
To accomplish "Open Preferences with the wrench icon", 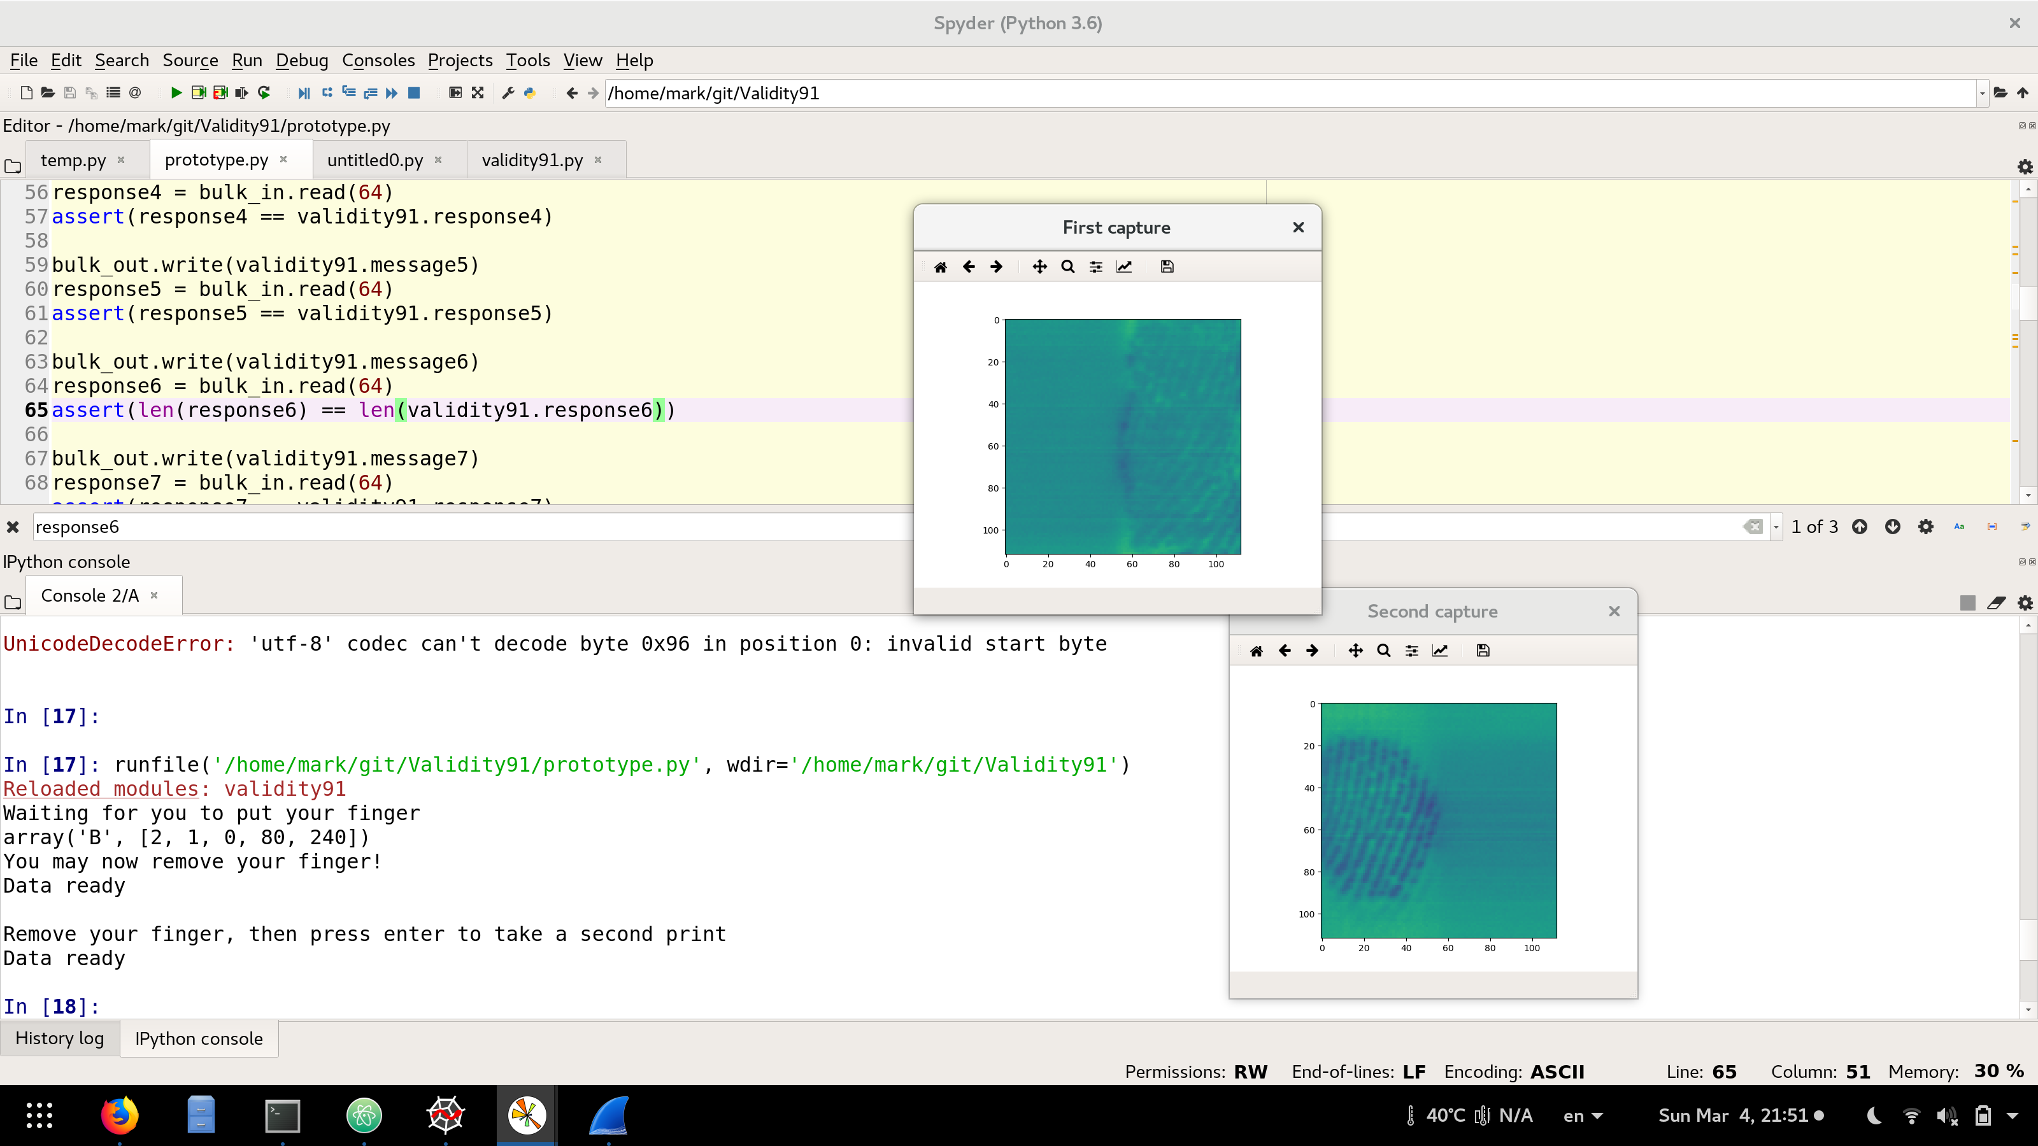I will [508, 94].
